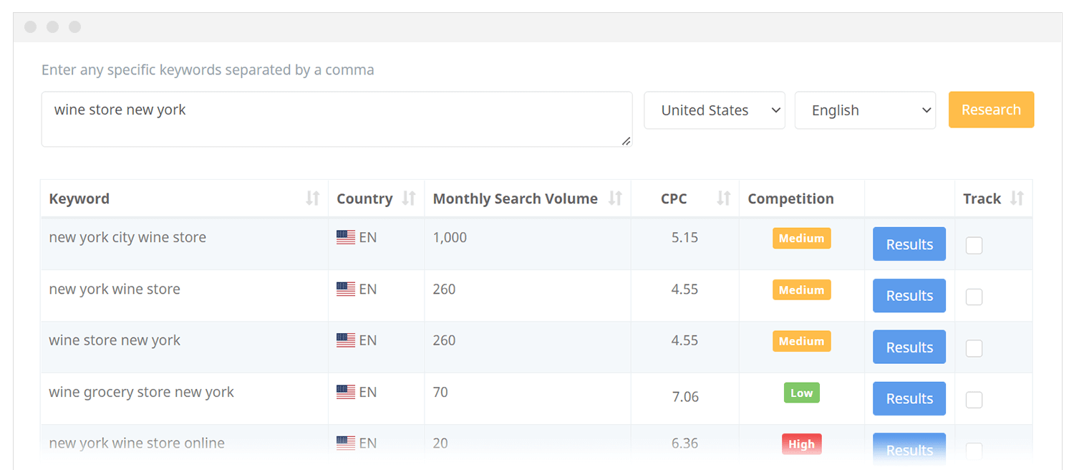1074x470 pixels.
Task: Click US flag in first row
Action: click(346, 238)
